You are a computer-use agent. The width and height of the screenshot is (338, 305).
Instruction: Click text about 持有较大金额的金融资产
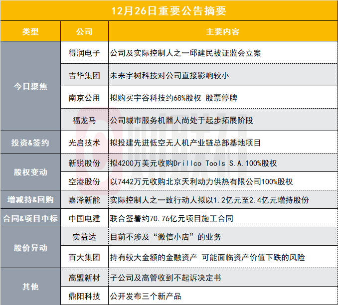[x=207, y=257]
